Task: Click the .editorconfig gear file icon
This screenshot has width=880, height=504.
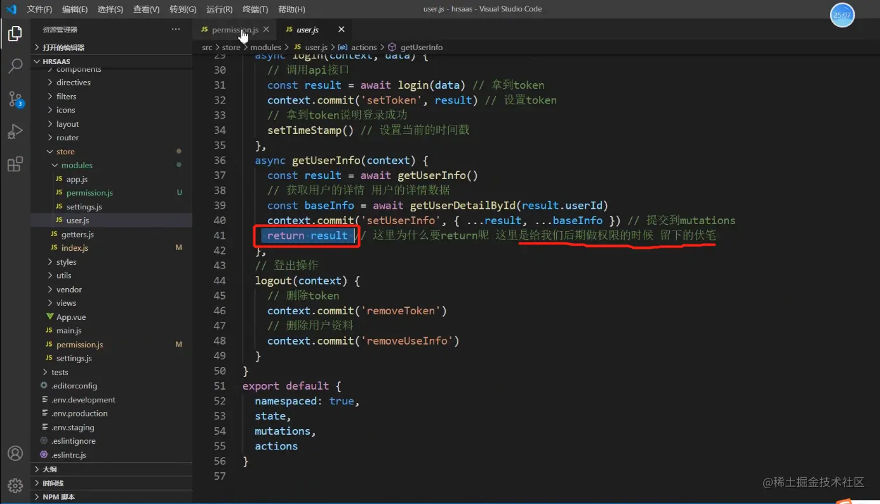Action: (x=44, y=386)
